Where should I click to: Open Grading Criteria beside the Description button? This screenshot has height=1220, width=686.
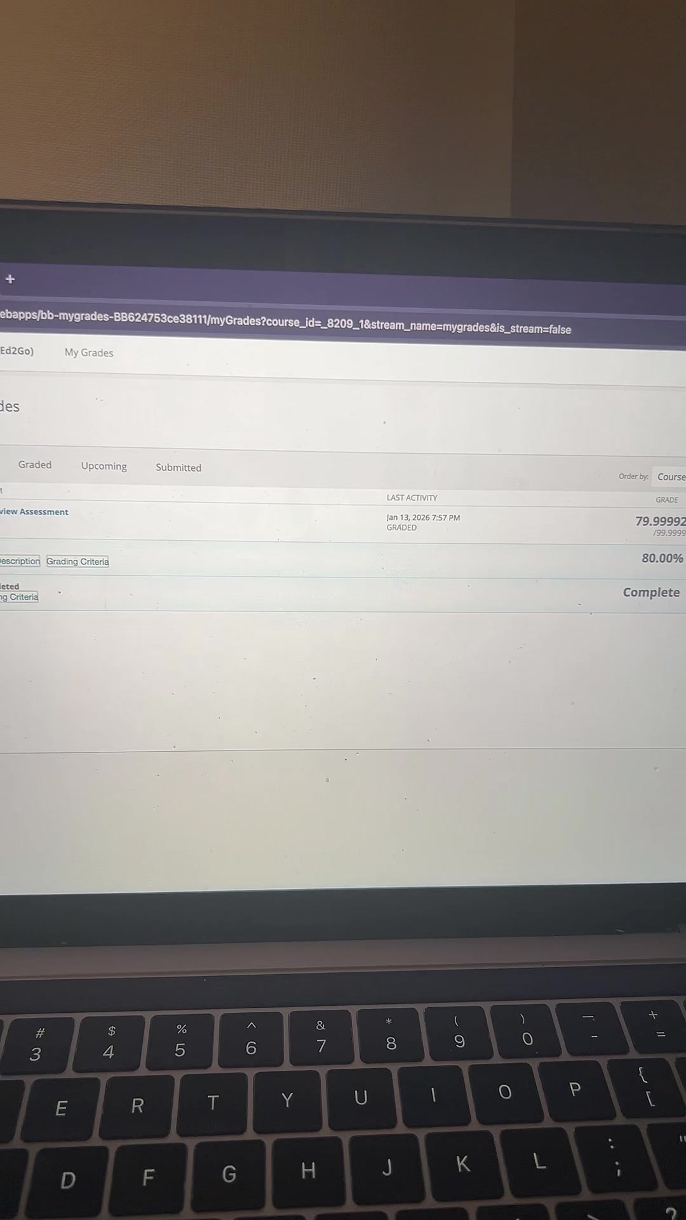click(77, 562)
